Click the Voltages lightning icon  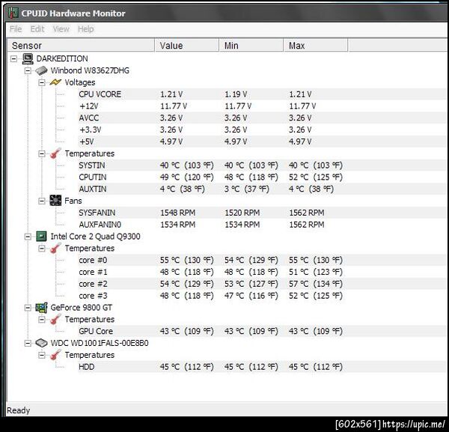pos(55,82)
